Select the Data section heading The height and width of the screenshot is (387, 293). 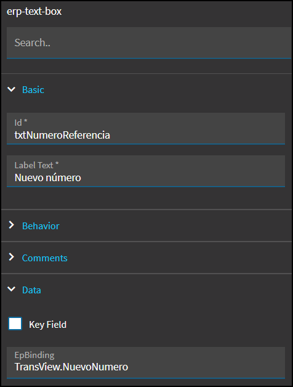click(31, 290)
